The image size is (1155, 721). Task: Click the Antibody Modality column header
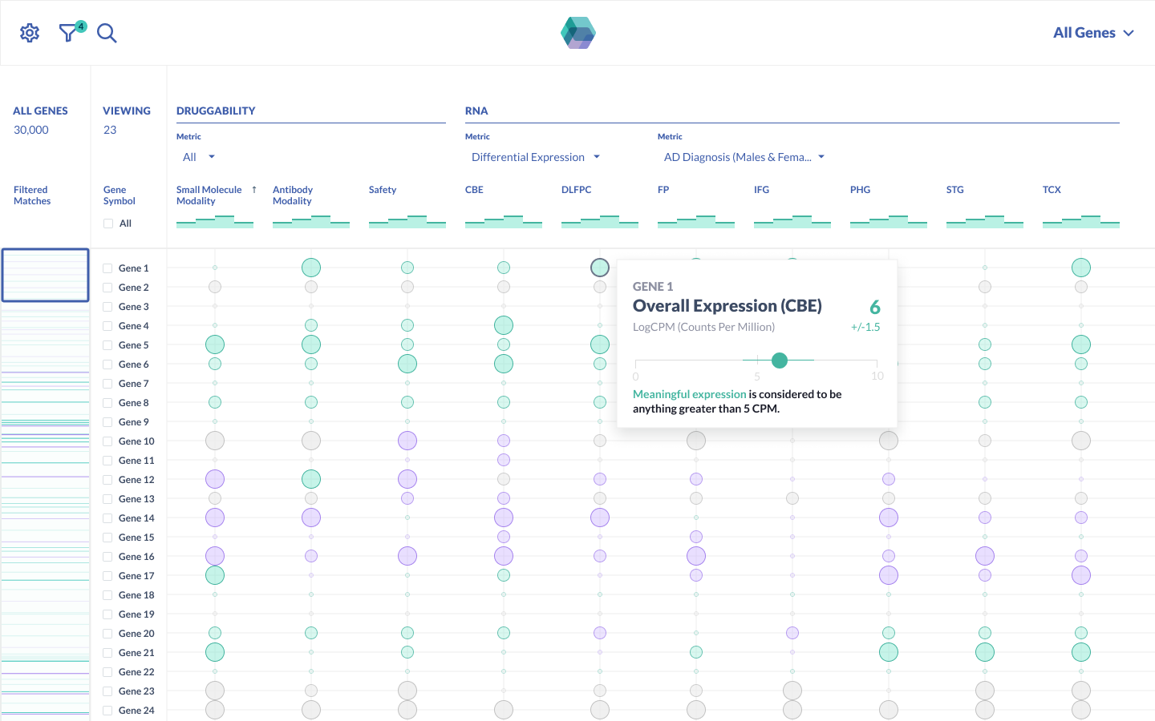(293, 195)
